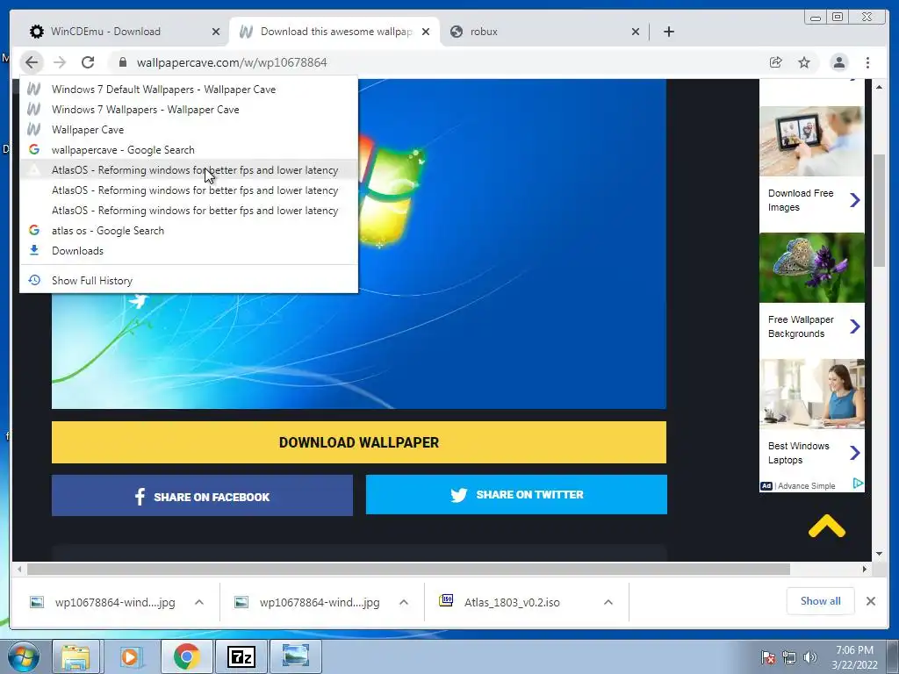Click the padlock site info icon
899x674 pixels.
click(122, 62)
